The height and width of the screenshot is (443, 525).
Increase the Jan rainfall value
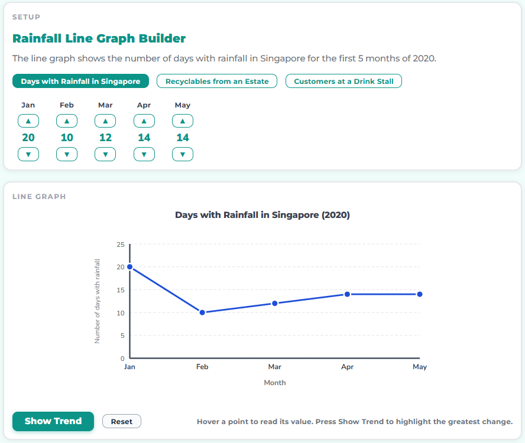(x=28, y=120)
